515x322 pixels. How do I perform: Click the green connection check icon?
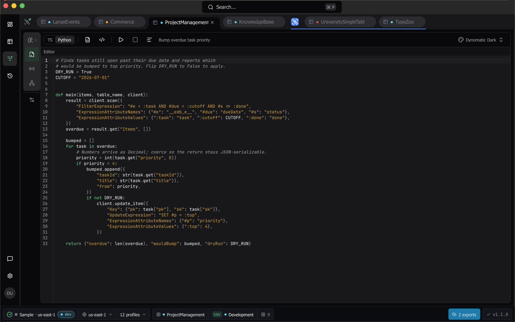coord(10,314)
